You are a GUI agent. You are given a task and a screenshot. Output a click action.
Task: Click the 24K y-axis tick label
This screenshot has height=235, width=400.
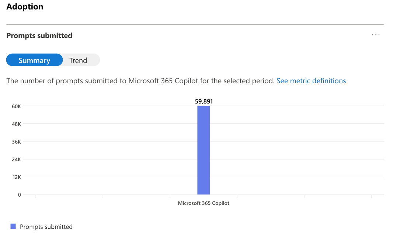point(17,159)
